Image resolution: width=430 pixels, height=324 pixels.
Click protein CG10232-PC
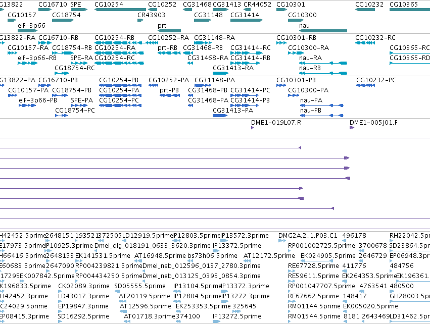tap(376, 80)
